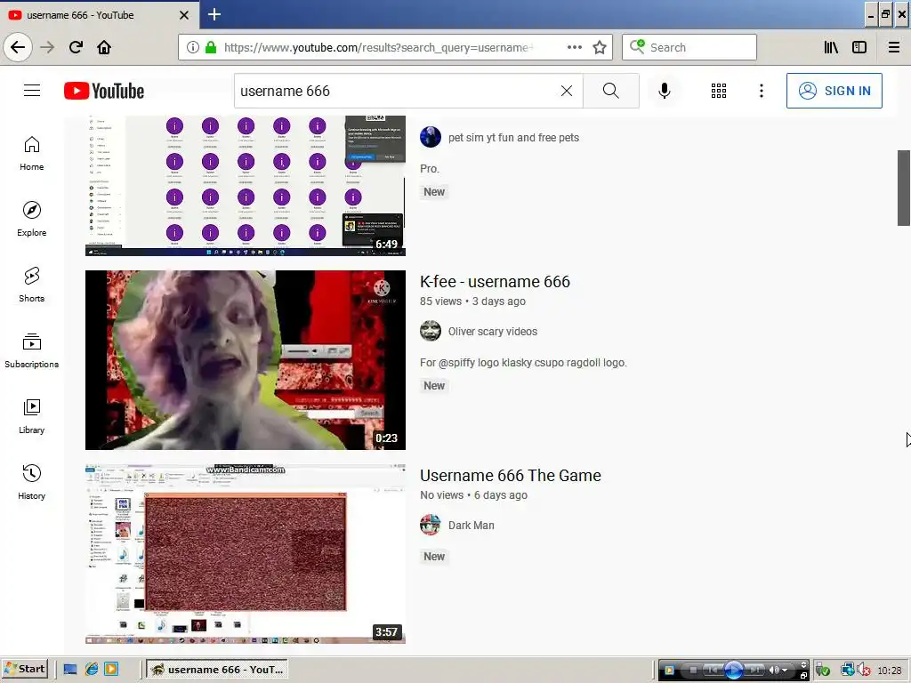The height and width of the screenshot is (683, 911).
Task: Click the 'For @spiffy logo klasky csupo' description
Action: click(523, 363)
